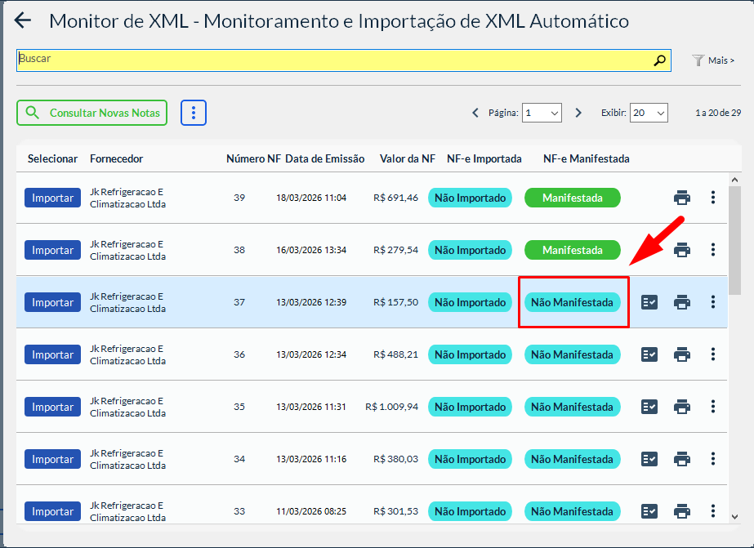Click the back arrow icon
The width and height of the screenshot is (754, 548).
coord(23,21)
